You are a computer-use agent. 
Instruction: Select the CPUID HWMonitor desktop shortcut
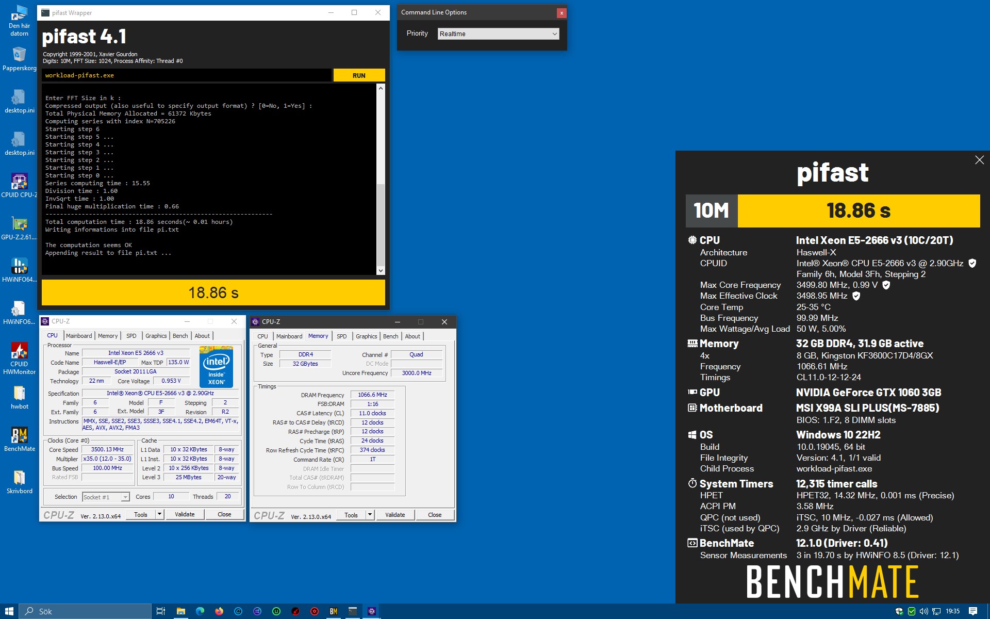[x=19, y=358]
